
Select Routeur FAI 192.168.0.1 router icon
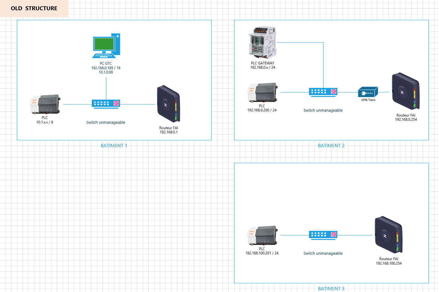[168, 104]
